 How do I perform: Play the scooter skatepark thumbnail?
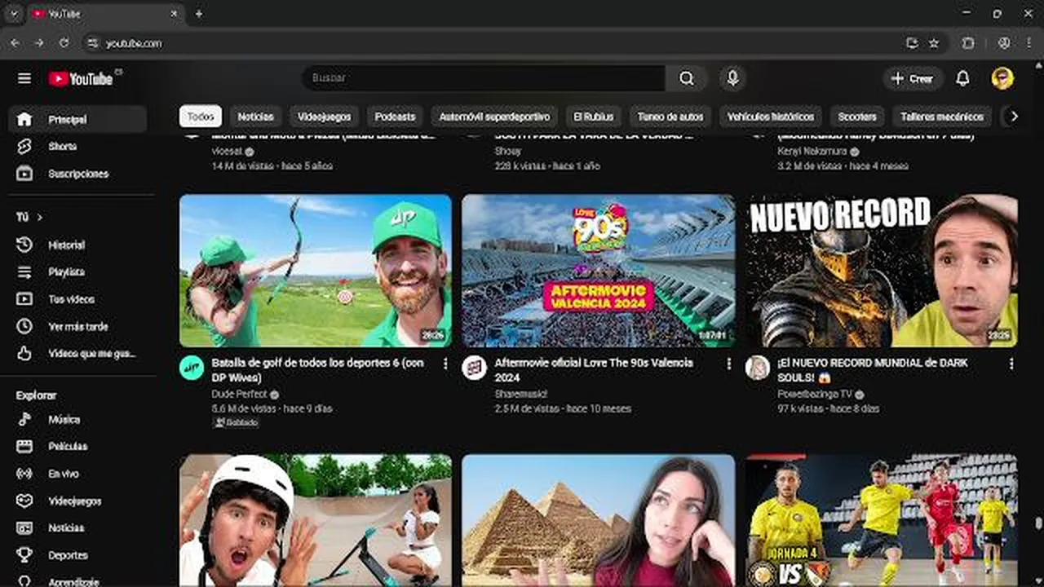point(316,520)
